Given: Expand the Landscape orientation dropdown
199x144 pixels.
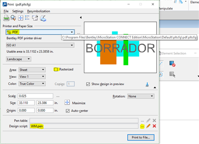Looking at the screenshot, I should pyautogui.click(x=19, y=59).
